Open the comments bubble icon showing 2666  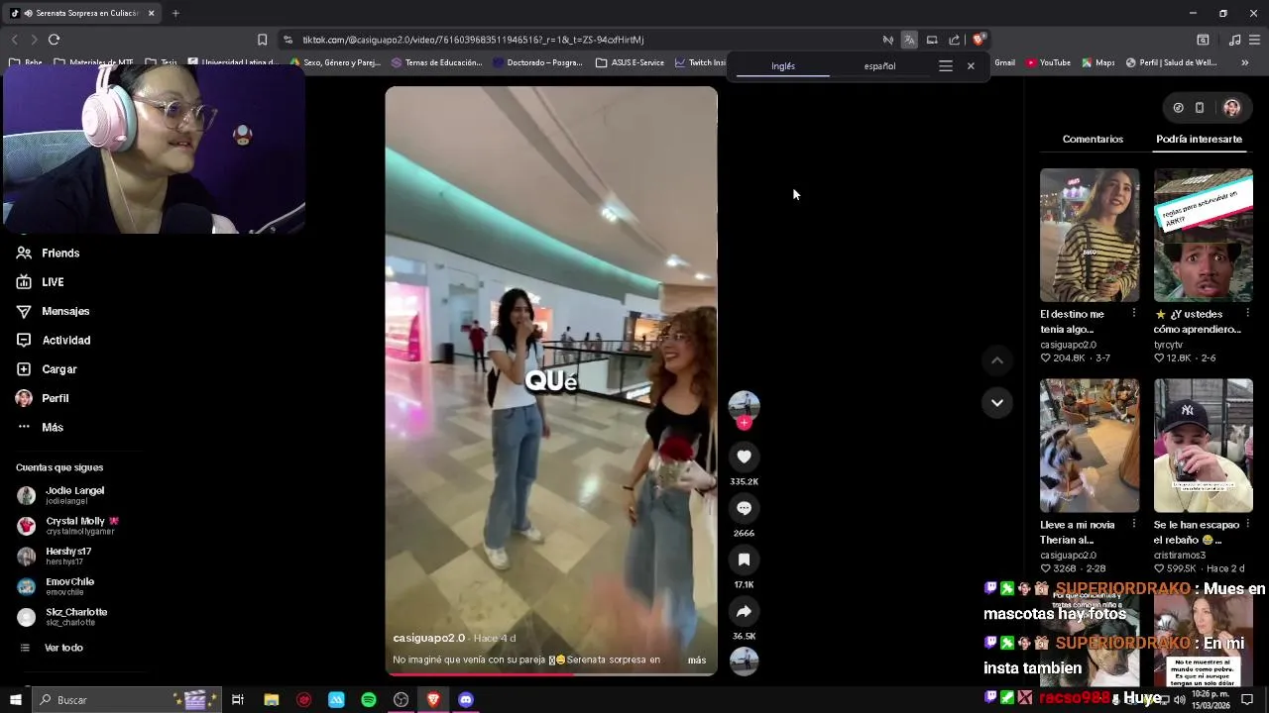[x=744, y=508]
